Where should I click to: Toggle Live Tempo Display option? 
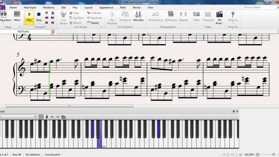pyautogui.click(x=93, y=23)
